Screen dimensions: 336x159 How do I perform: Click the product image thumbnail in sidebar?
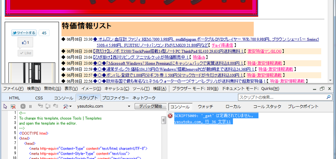pyautogui.click(x=32, y=73)
